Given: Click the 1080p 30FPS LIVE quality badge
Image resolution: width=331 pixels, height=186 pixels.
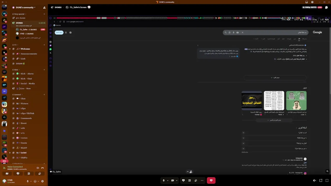Looking at the screenshot, I should tap(312, 7).
